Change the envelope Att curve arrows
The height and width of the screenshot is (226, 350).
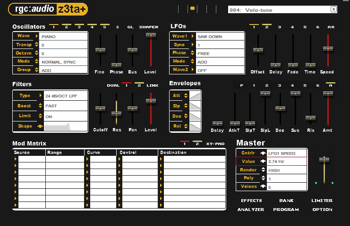pos(186,96)
